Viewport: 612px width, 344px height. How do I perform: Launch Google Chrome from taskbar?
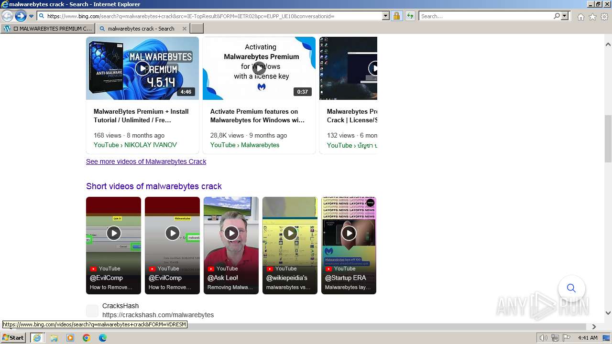coord(87,338)
